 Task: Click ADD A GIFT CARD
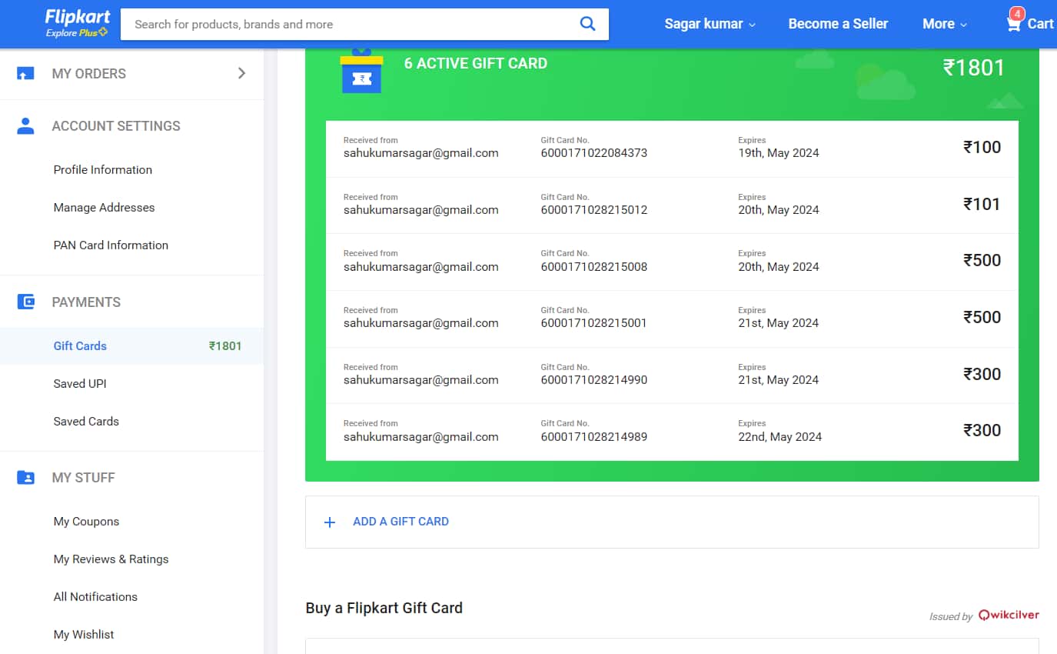click(x=401, y=522)
